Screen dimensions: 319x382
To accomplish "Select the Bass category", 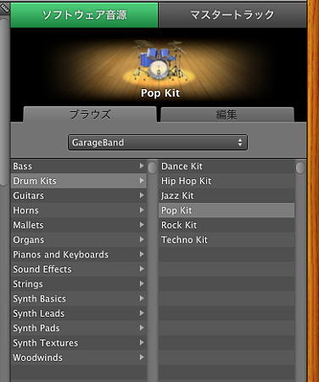I will (x=79, y=166).
